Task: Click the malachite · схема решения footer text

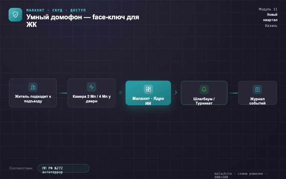Action: click(x=240, y=175)
